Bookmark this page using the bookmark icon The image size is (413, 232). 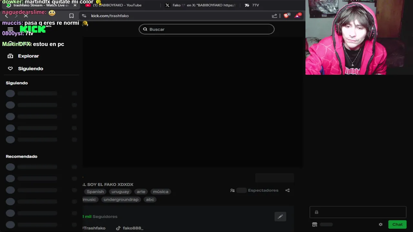tap(72, 16)
